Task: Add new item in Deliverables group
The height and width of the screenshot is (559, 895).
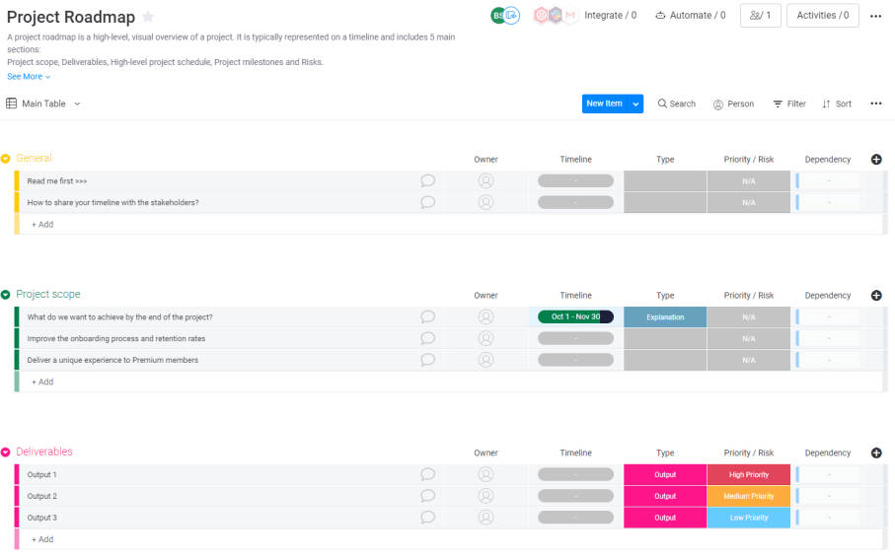Action: click(42, 539)
